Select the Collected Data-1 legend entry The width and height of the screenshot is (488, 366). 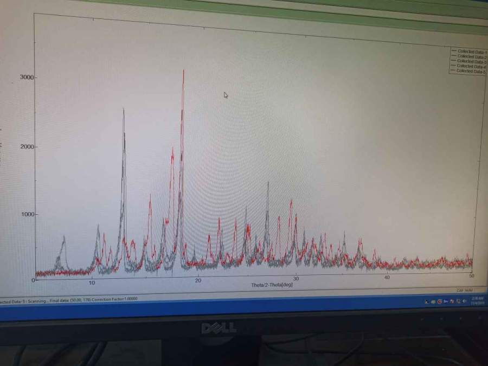pyautogui.click(x=470, y=52)
